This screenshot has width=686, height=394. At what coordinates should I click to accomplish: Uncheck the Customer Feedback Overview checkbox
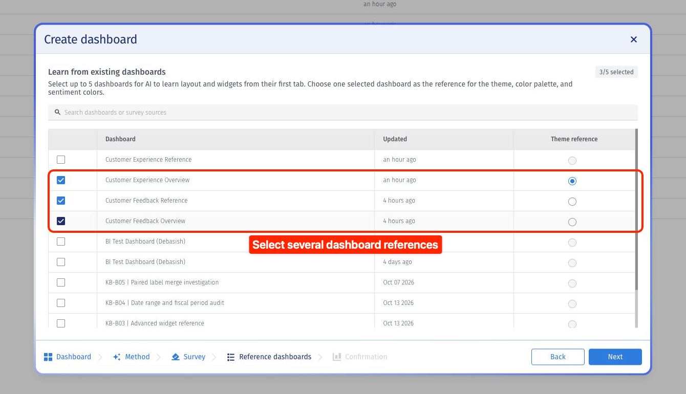[61, 221]
